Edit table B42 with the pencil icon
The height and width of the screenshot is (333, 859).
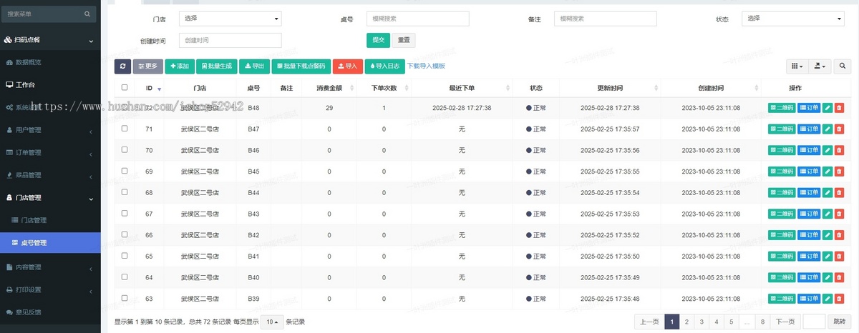[x=828, y=235]
